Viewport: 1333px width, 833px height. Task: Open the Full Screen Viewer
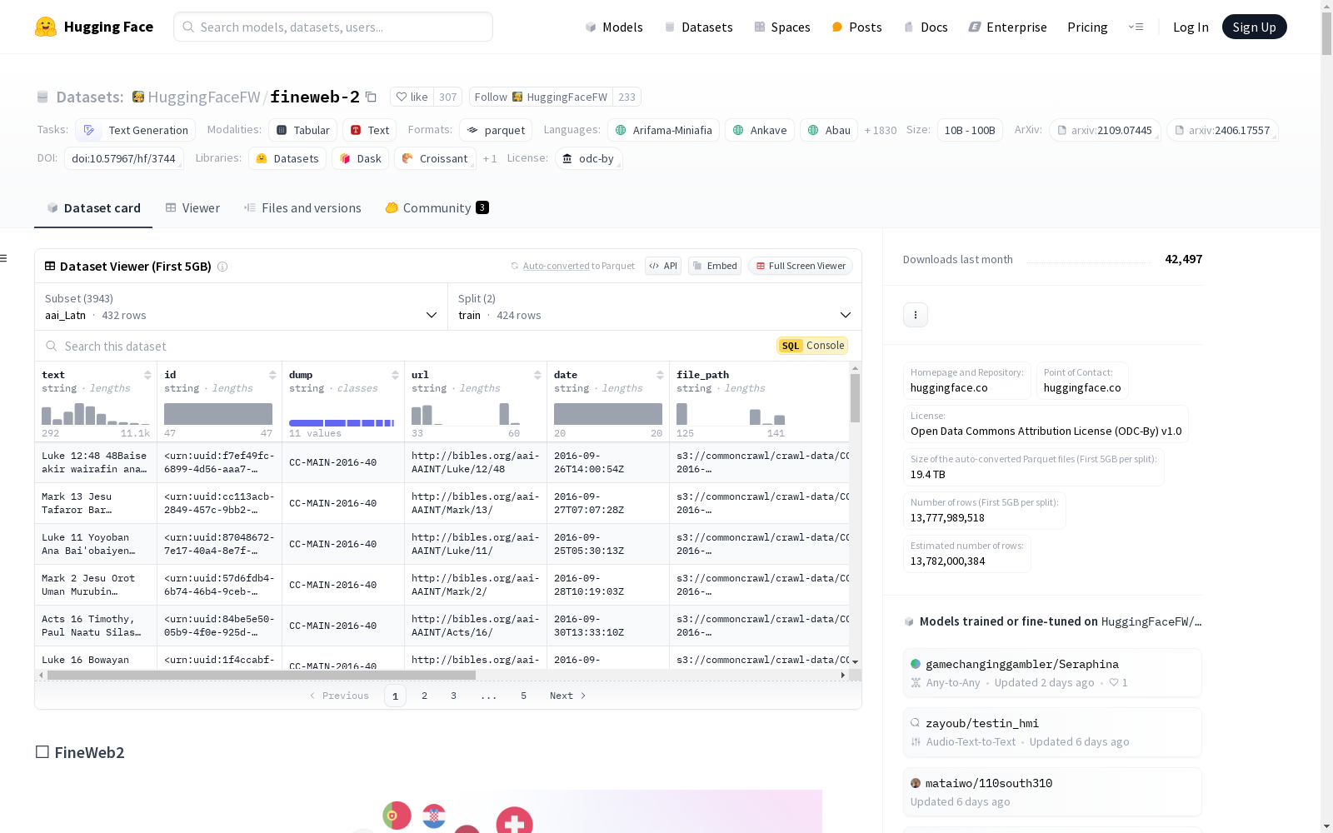tap(801, 266)
